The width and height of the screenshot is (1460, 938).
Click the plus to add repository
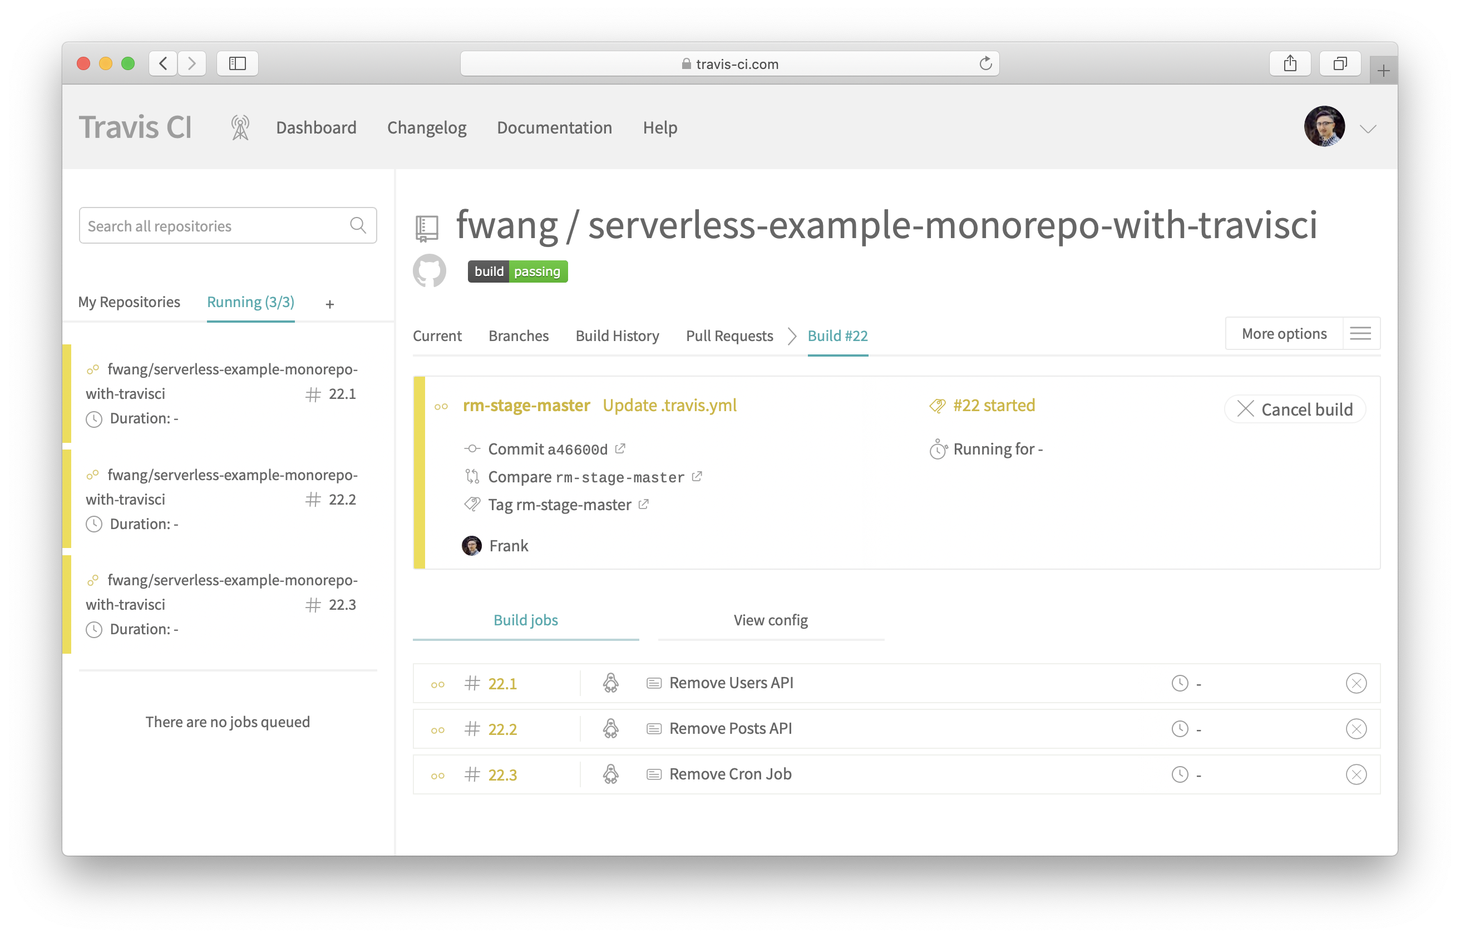[x=329, y=304]
